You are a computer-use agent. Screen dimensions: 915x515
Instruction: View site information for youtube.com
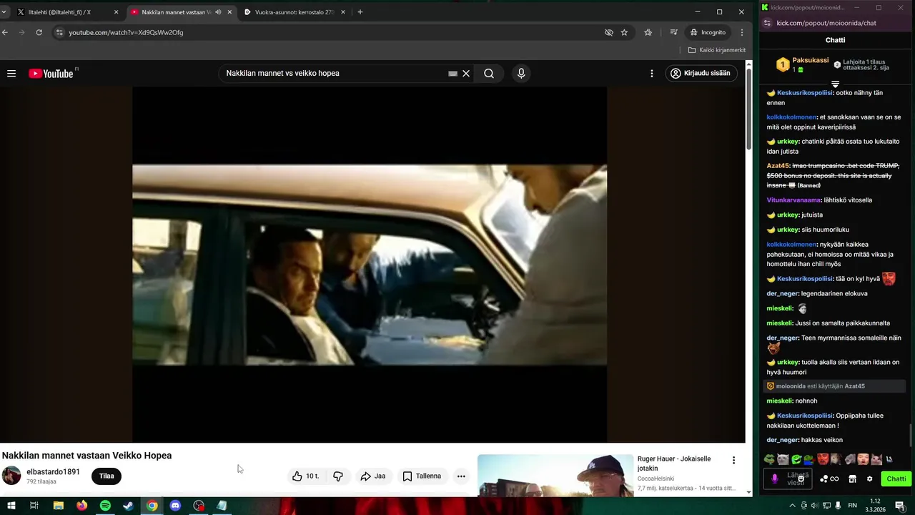coord(59,32)
